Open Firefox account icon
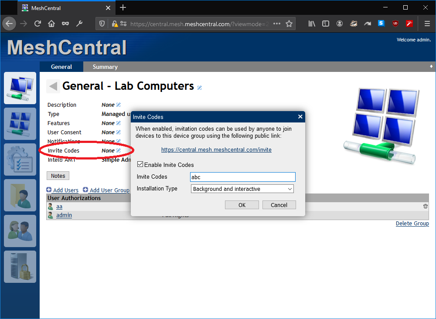The height and width of the screenshot is (319, 436). (340, 24)
